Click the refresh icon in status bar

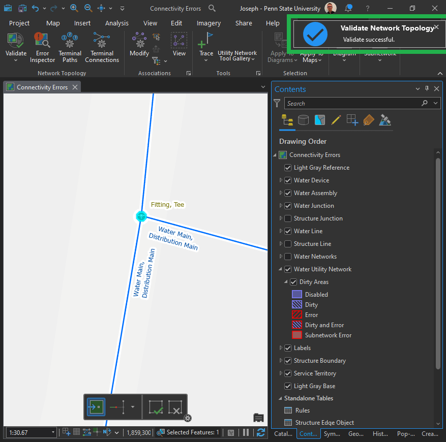[x=261, y=432]
